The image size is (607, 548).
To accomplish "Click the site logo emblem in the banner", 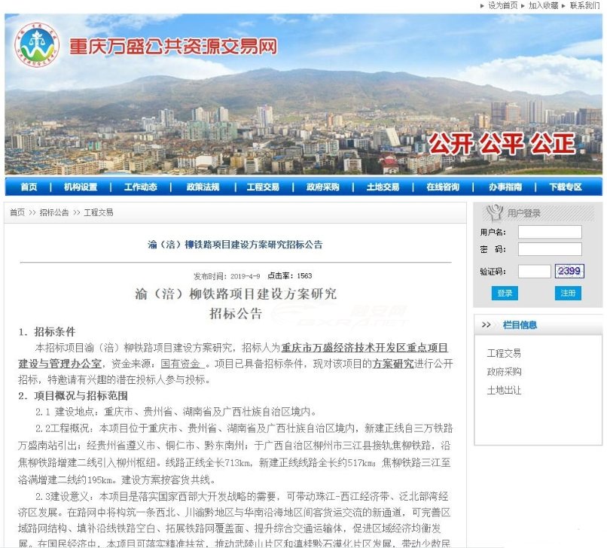I will (37, 45).
